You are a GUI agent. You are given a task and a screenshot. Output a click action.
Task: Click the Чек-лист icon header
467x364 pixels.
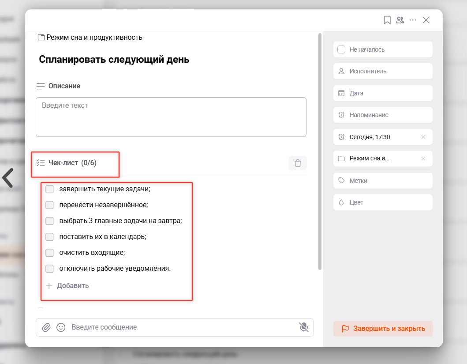tap(40, 163)
